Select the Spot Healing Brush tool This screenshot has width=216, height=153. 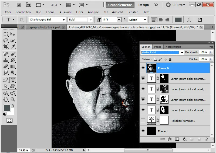(6, 54)
